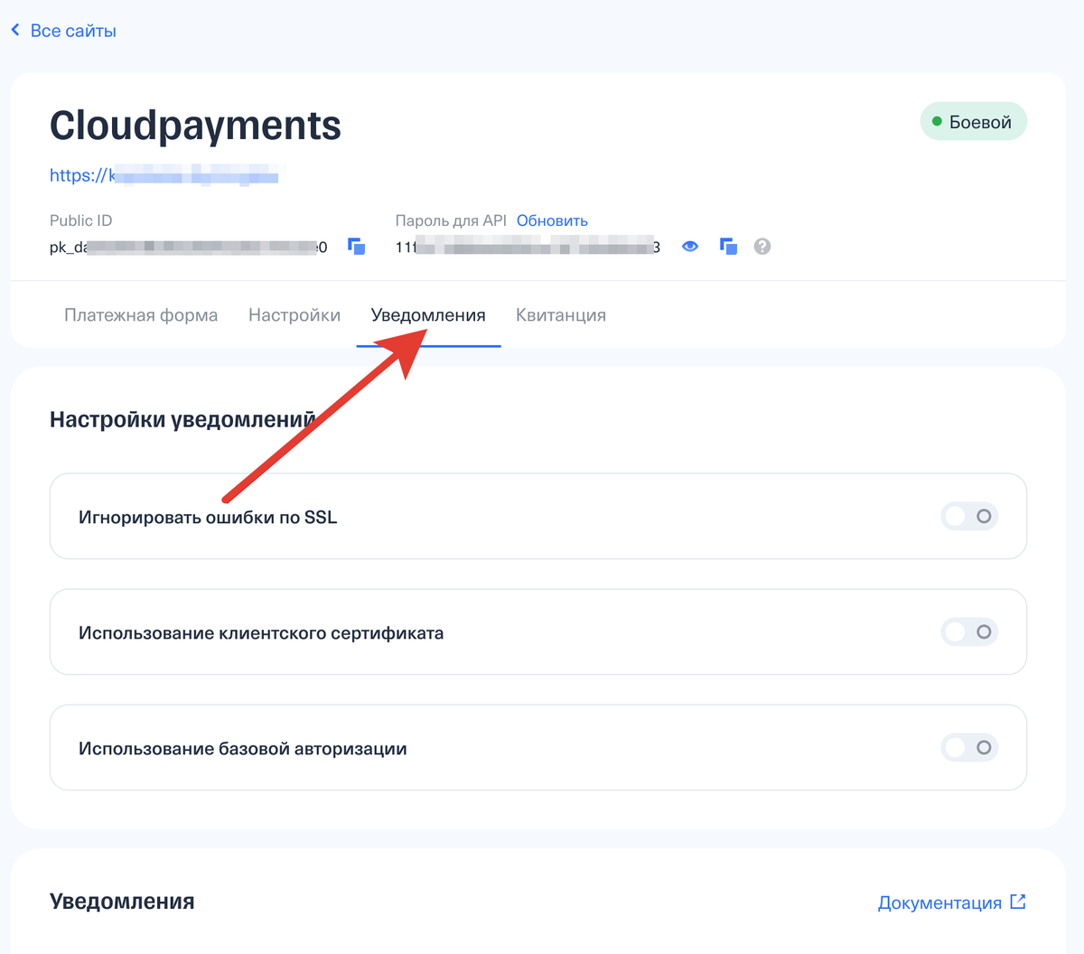The height and width of the screenshot is (954, 1084).
Task: Select the Public ID value text
Action: pos(188,247)
